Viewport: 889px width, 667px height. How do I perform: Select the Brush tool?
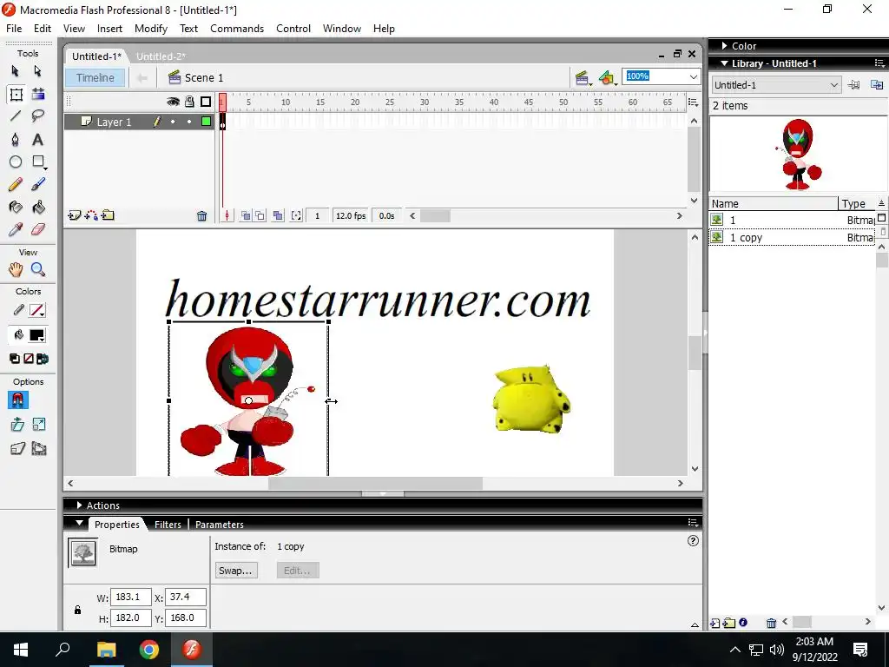click(38, 184)
